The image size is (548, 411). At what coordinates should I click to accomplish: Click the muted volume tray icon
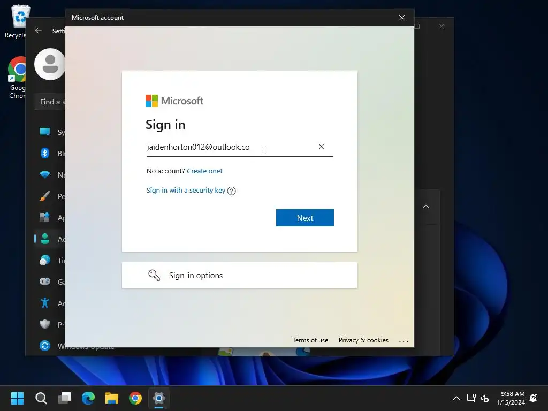coord(485,398)
